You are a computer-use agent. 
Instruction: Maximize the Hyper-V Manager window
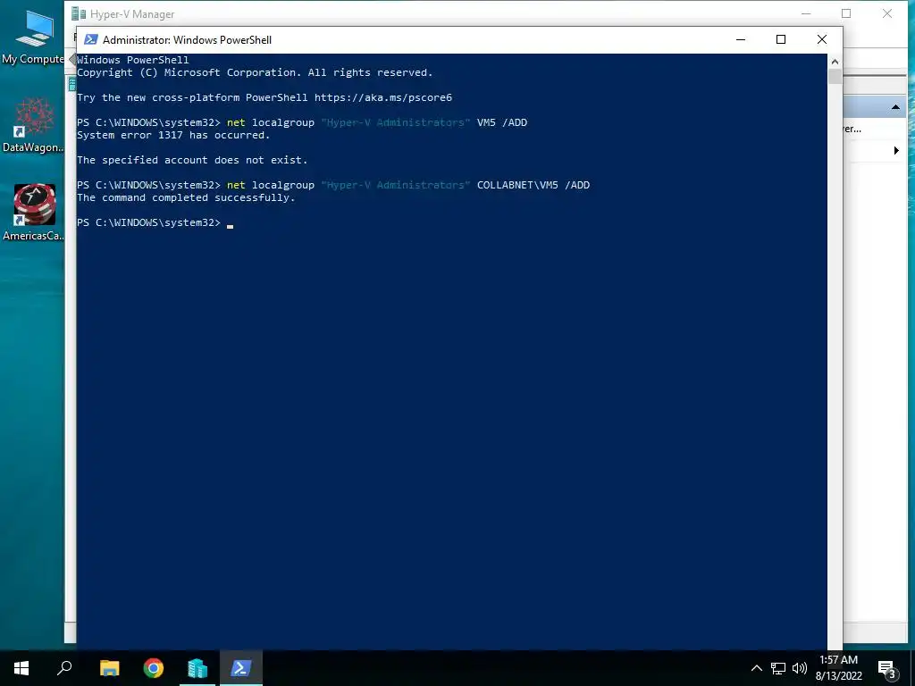[846, 13]
